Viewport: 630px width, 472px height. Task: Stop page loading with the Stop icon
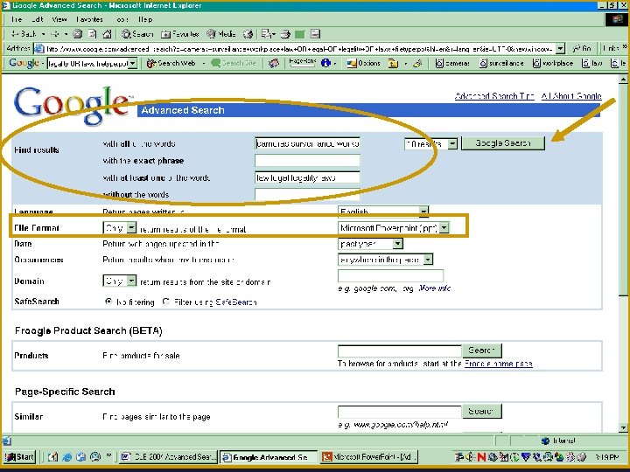pyautogui.click(x=78, y=34)
